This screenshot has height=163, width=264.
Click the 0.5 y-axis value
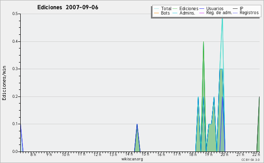point(15,14)
